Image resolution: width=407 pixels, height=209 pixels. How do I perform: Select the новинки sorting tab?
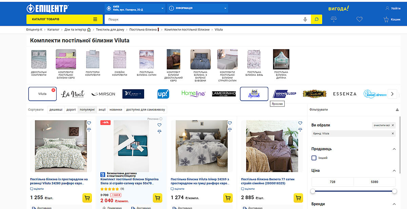pos(116,110)
